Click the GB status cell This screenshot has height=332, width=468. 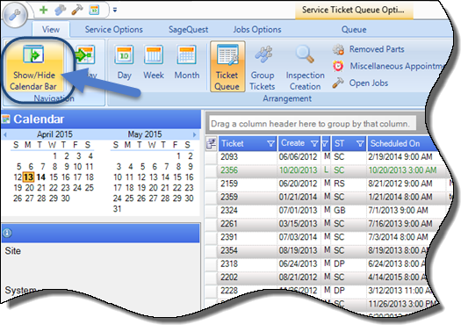click(339, 210)
